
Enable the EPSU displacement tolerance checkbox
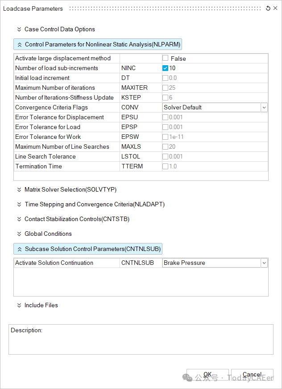point(166,117)
